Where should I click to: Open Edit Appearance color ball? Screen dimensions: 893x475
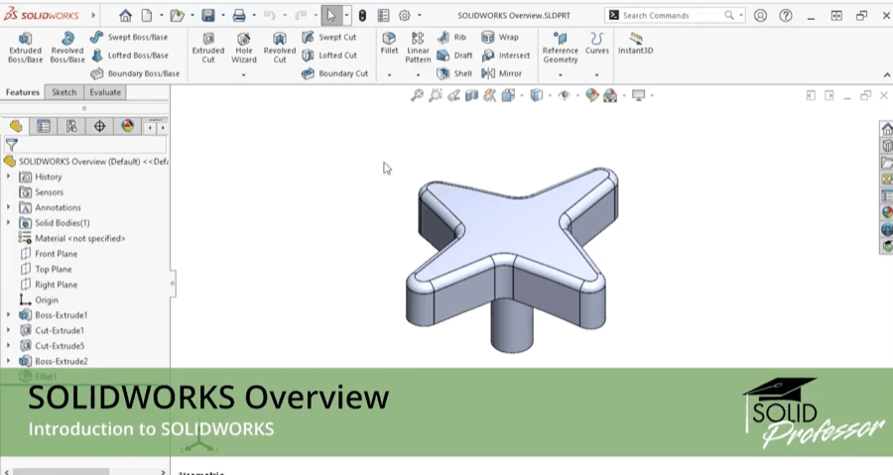591,95
